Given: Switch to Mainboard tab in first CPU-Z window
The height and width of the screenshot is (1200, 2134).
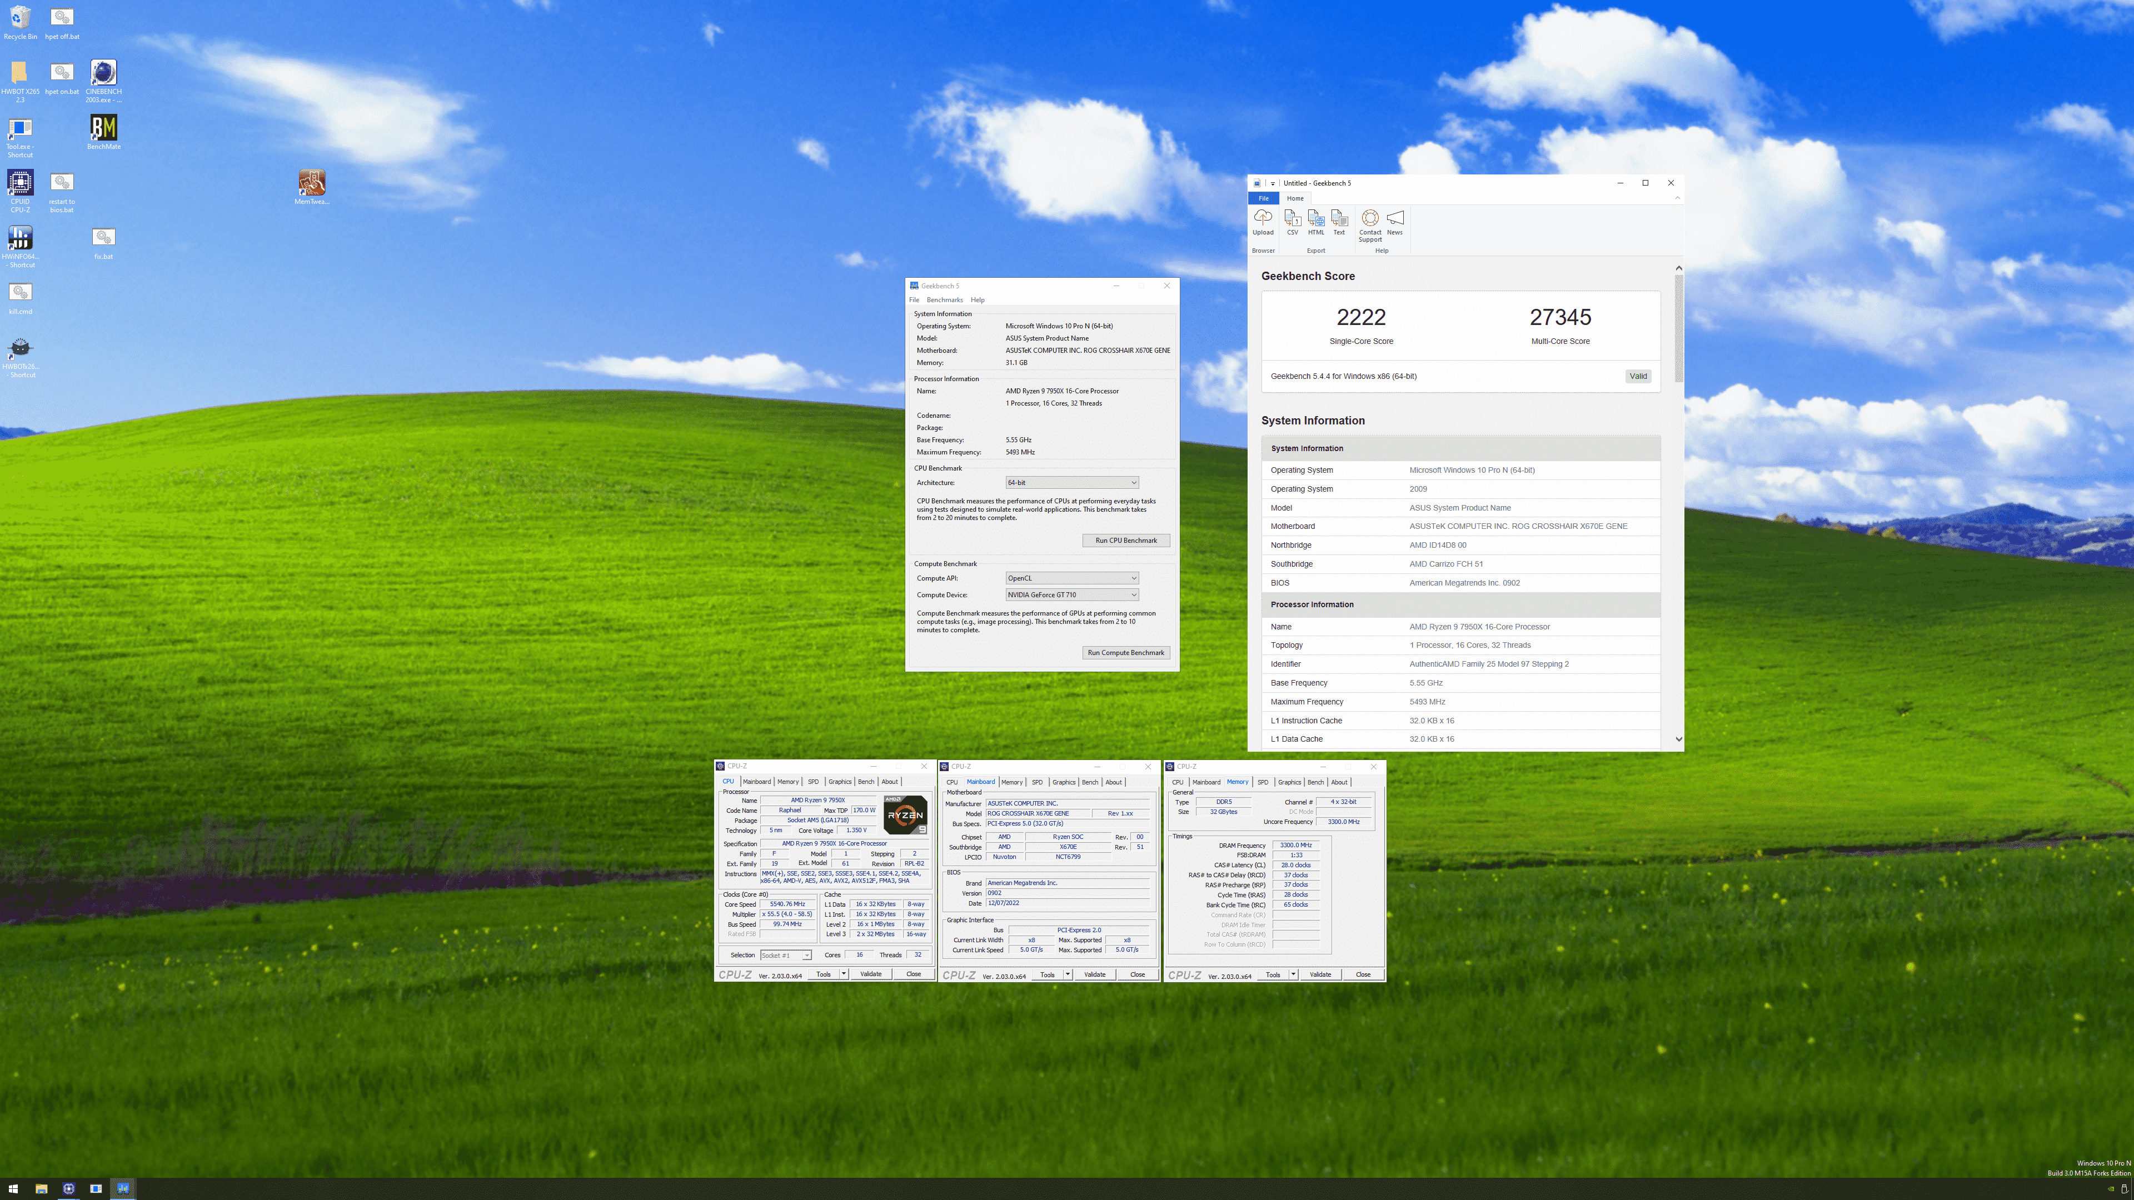Looking at the screenshot, I should coord(756,782).
